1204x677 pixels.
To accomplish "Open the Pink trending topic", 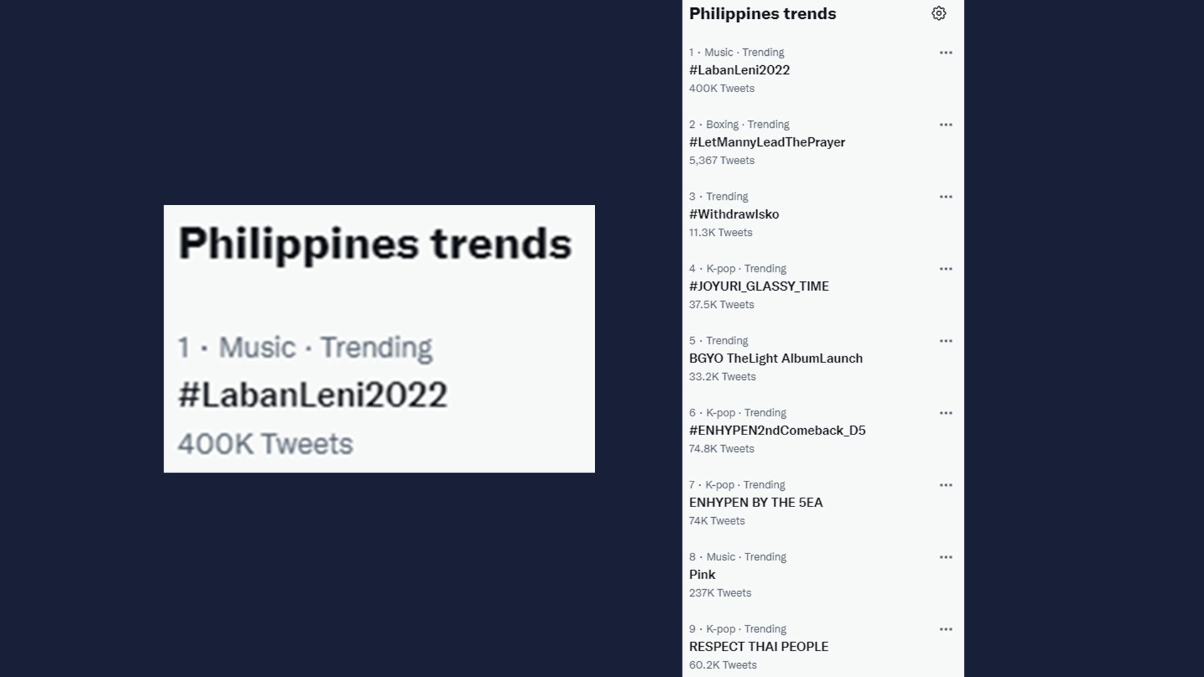I will pyautogui.click(x=702, y=575).
